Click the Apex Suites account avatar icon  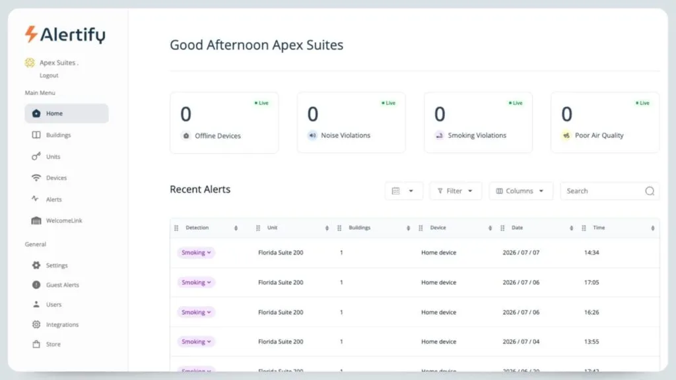pos(30,63)
